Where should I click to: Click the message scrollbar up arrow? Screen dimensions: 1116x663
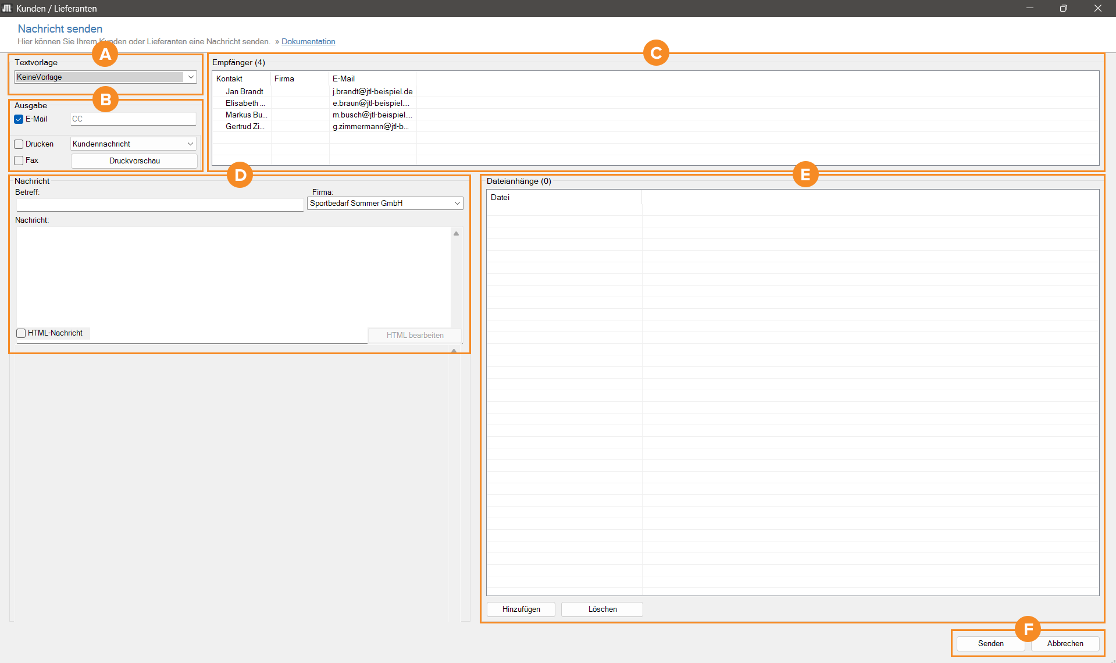click(456, 233)
